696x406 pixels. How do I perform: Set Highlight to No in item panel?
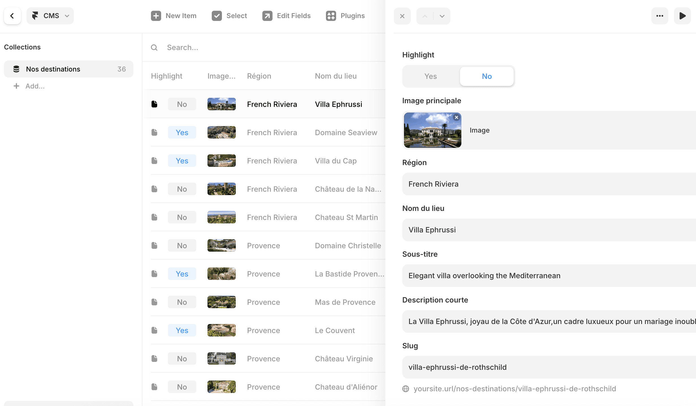point(487,76)
